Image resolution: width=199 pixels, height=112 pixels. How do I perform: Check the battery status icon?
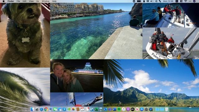click(x=139, y=1)
